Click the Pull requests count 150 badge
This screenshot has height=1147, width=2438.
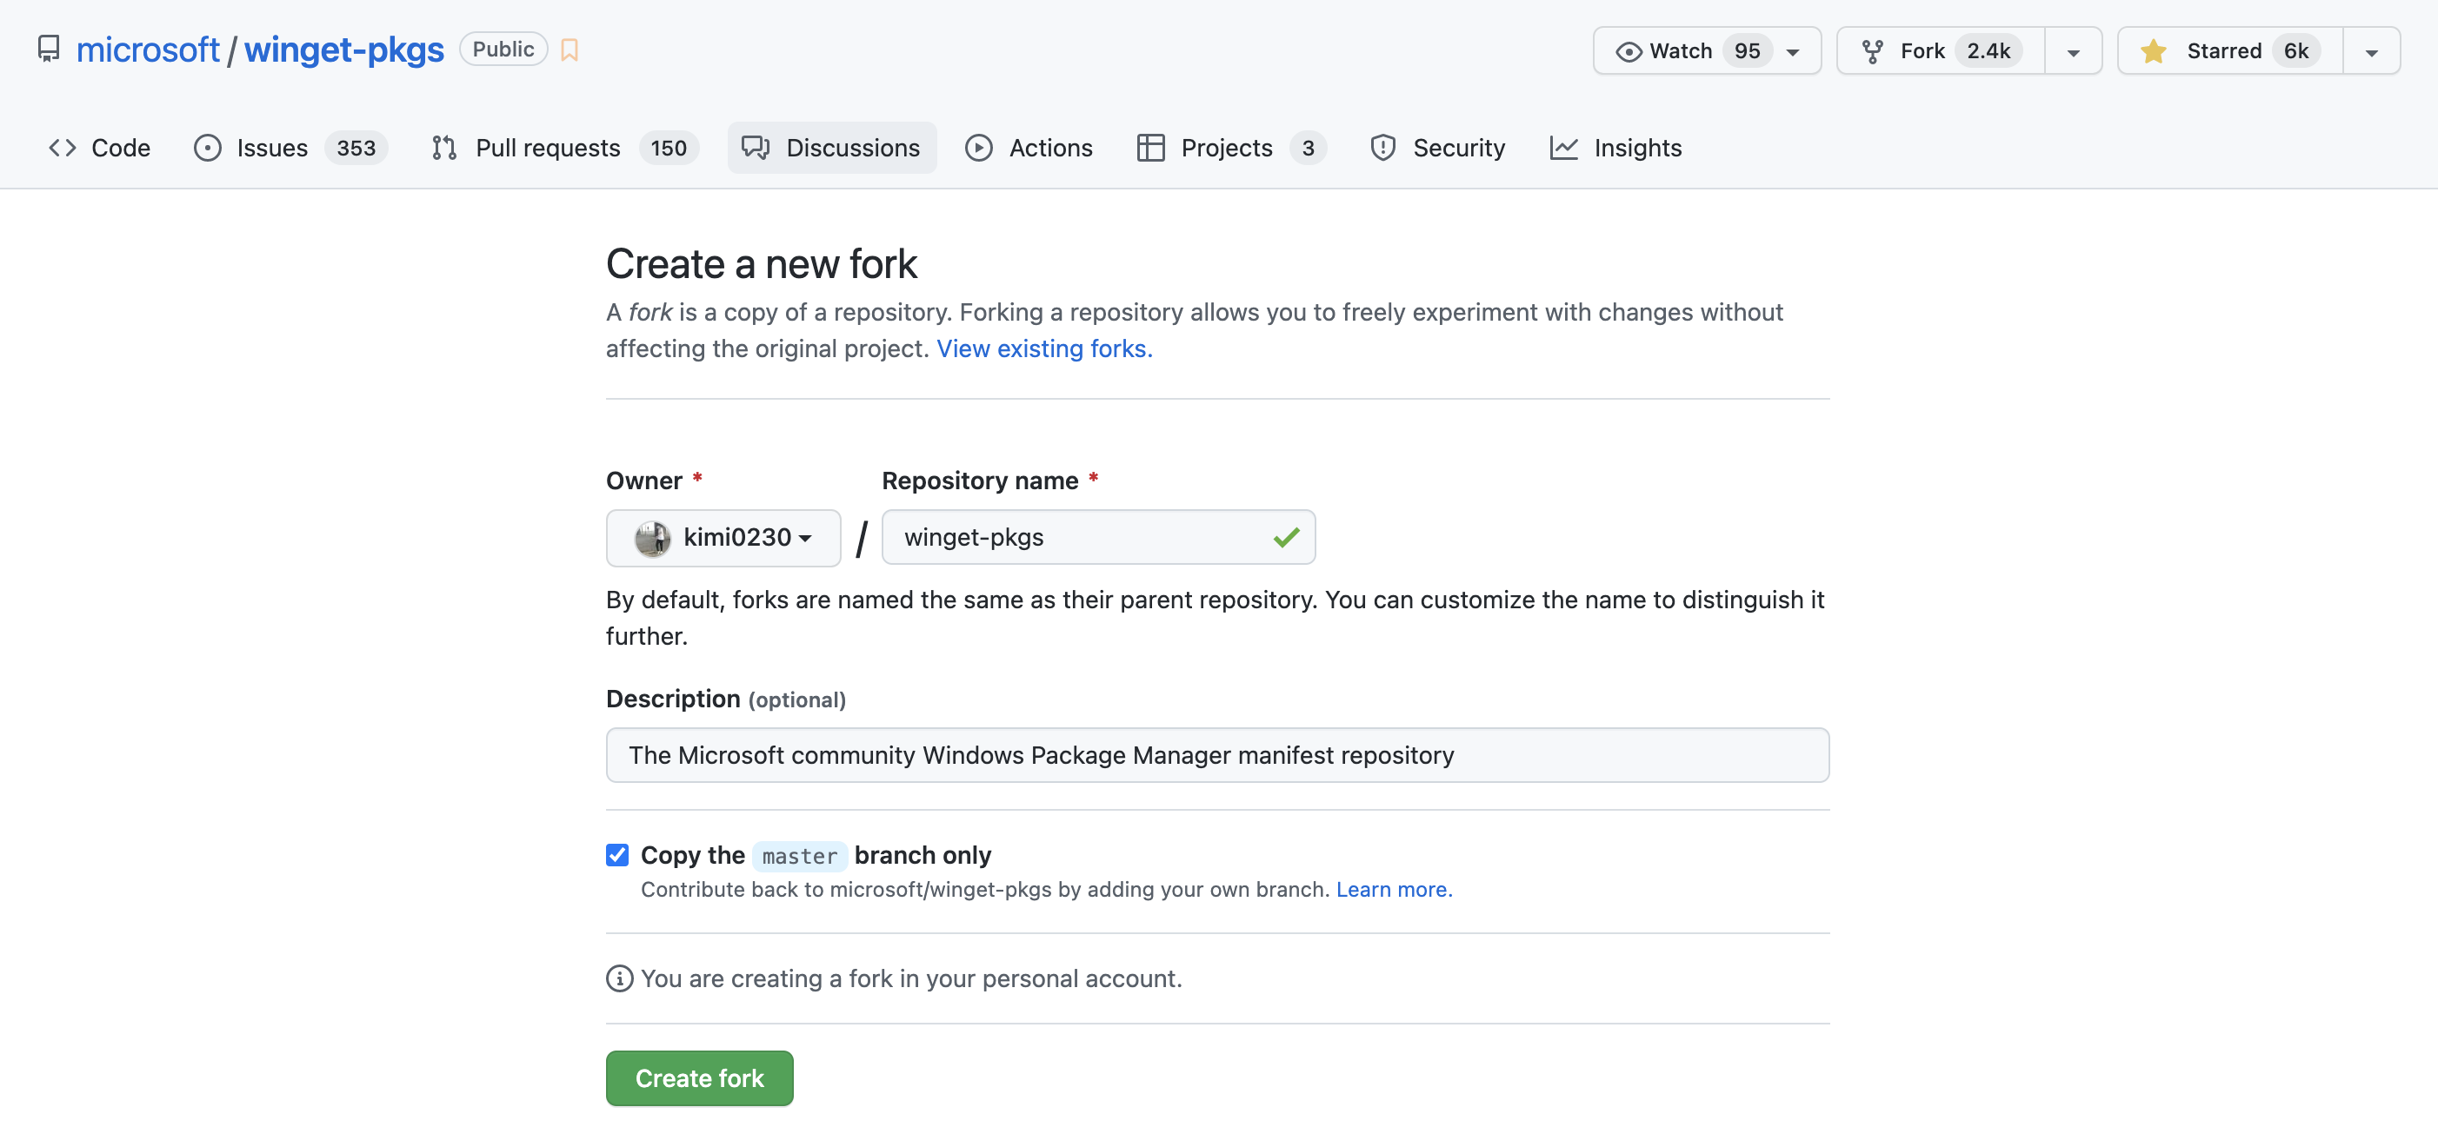click(x=668, y=148)
